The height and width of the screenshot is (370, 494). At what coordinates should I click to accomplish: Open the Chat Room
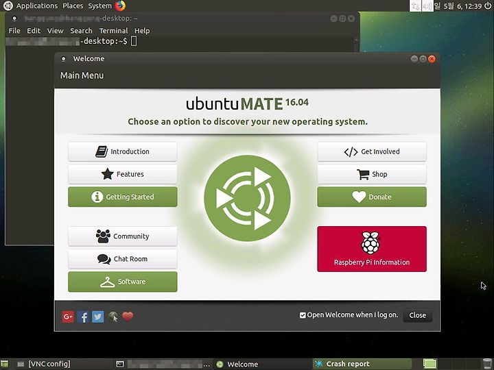click(123, 259)
